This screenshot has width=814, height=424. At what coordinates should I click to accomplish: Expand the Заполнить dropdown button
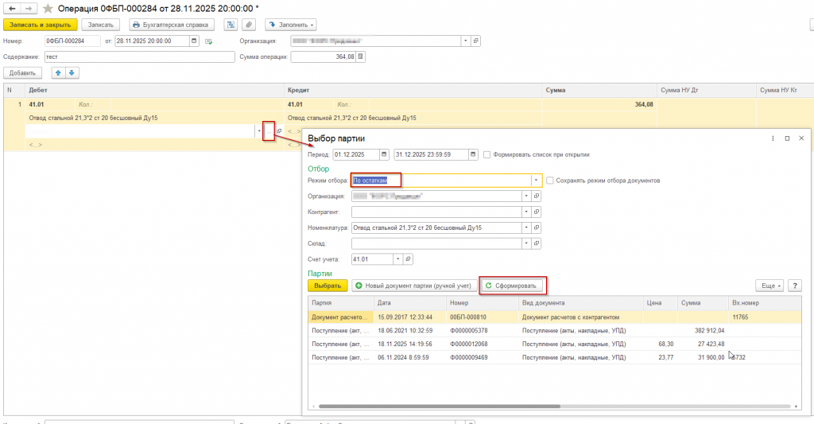[291, 25]
